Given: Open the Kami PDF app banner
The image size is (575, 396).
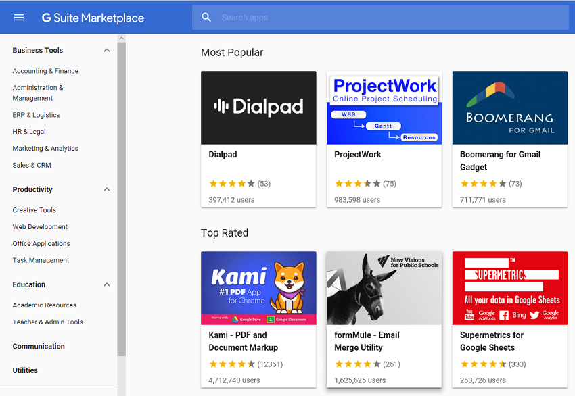Looking at the screenshot, I should [258, 289].
